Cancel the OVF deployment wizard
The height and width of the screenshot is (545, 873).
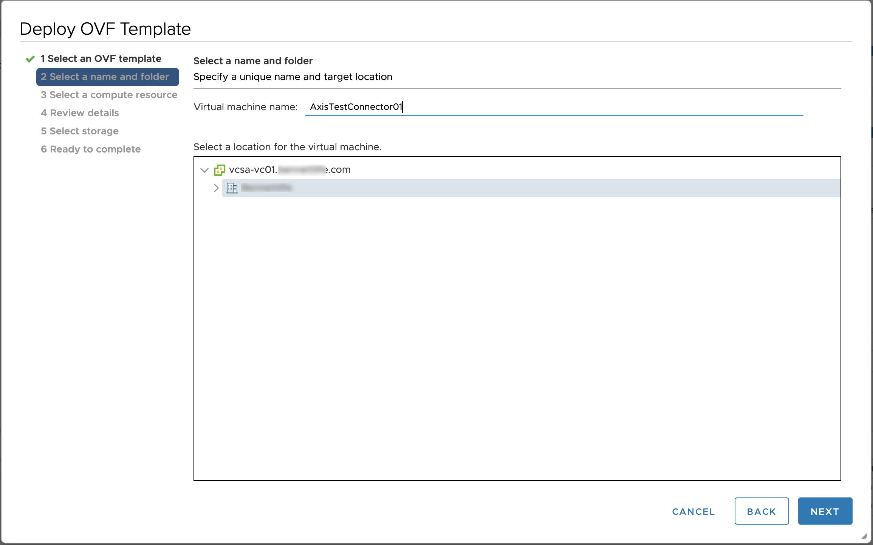click(x=693, y=511)
